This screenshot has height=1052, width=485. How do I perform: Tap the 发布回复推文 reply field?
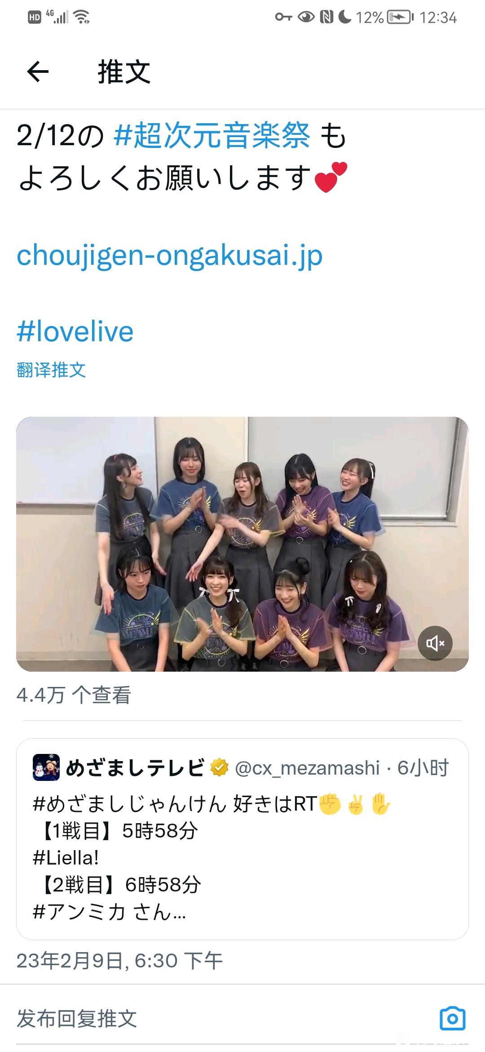(x=225, y=1018)
